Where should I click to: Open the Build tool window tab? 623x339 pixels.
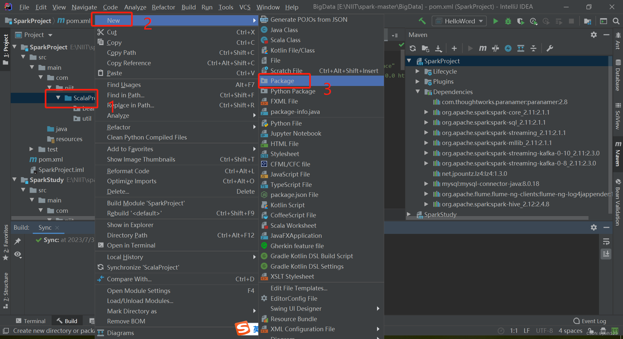[67, 321]
